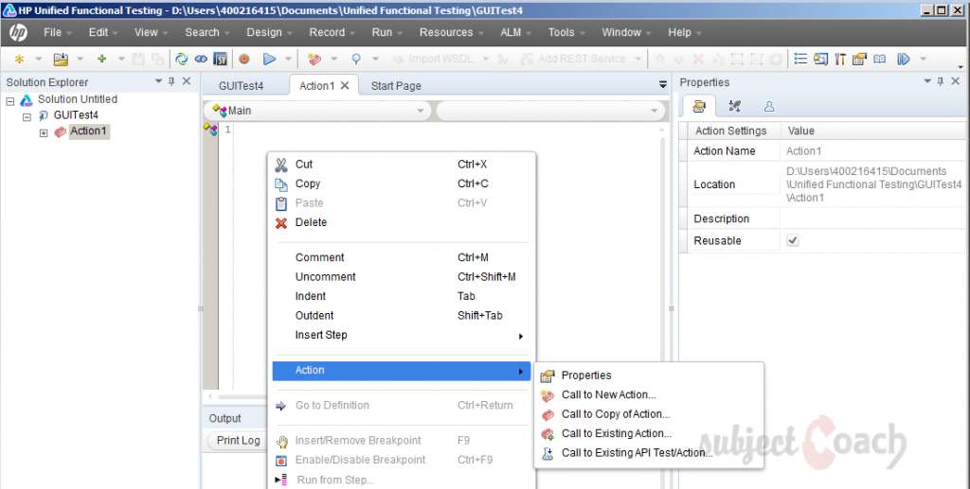
Task: Click the cascading windows icon in toolbar
Action: click(x=820, y=60)
